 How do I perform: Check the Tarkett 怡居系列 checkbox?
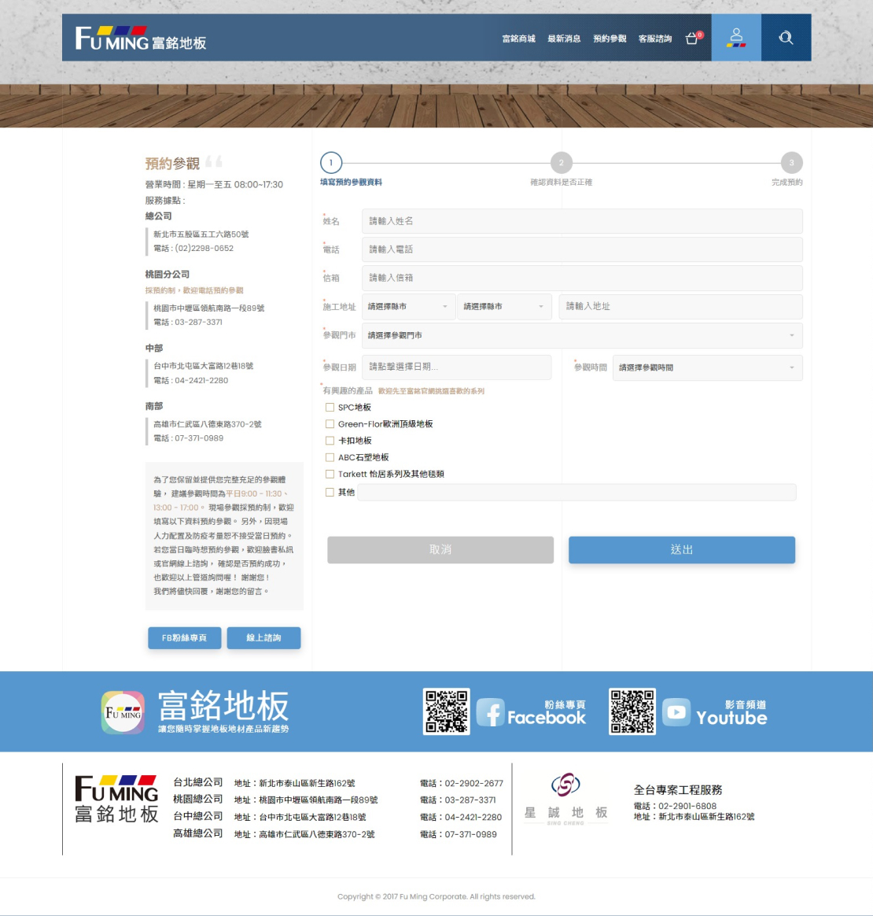pyautogui.click(x=330, y=474)
